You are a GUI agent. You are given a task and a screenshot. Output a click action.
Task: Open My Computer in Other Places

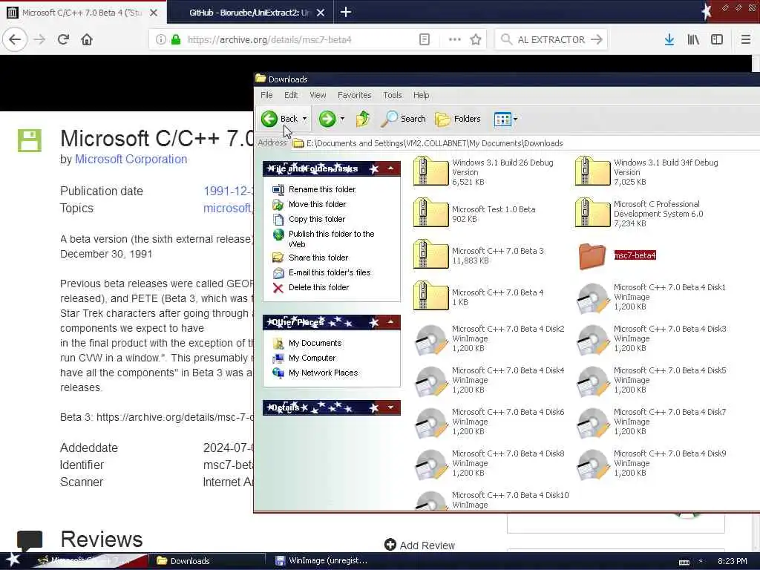[x=312, y=358]
